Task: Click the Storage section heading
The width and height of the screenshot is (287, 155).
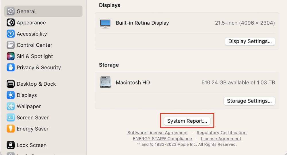Action: (109, 65)
